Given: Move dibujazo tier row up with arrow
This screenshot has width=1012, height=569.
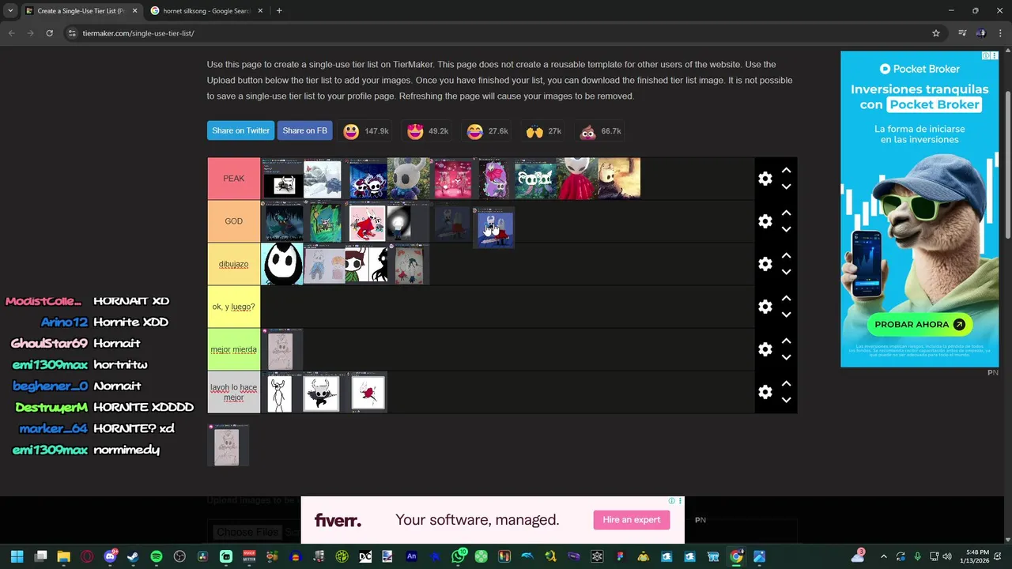Looking at the screenshot, I should pyautogui.click(x=786, y=256).
